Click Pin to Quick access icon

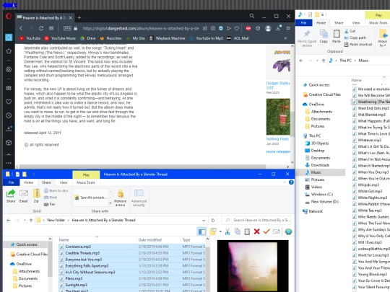click(x=307, y=38)
